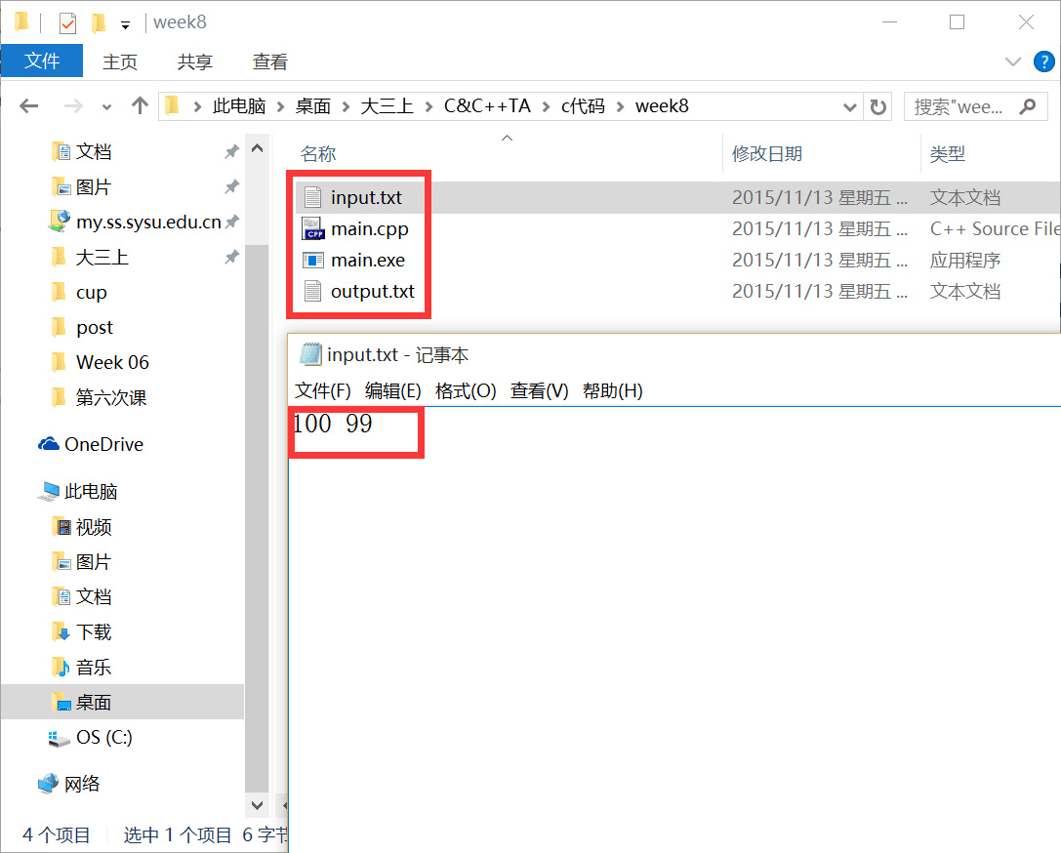1061x853 pixels.
Task: Go up one folder level
Action: 140,105
